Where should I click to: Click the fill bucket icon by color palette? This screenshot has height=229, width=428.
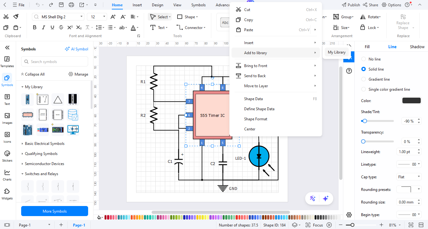[x=99, y=217]
